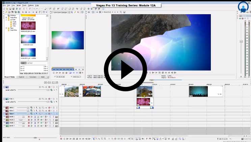Remove selected media with the red X icon
This screenshot has height=142, width=251.
click(23, 12)
